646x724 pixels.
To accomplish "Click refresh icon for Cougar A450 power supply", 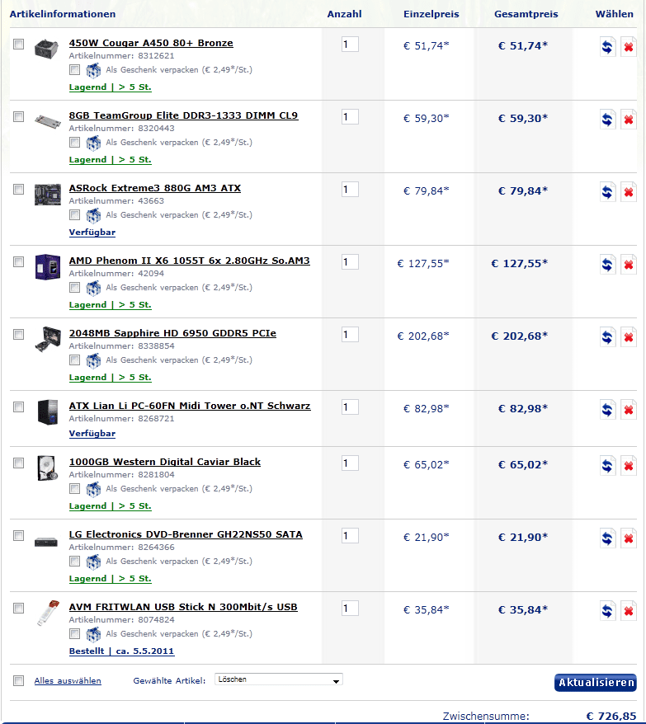I will (608, 48).
